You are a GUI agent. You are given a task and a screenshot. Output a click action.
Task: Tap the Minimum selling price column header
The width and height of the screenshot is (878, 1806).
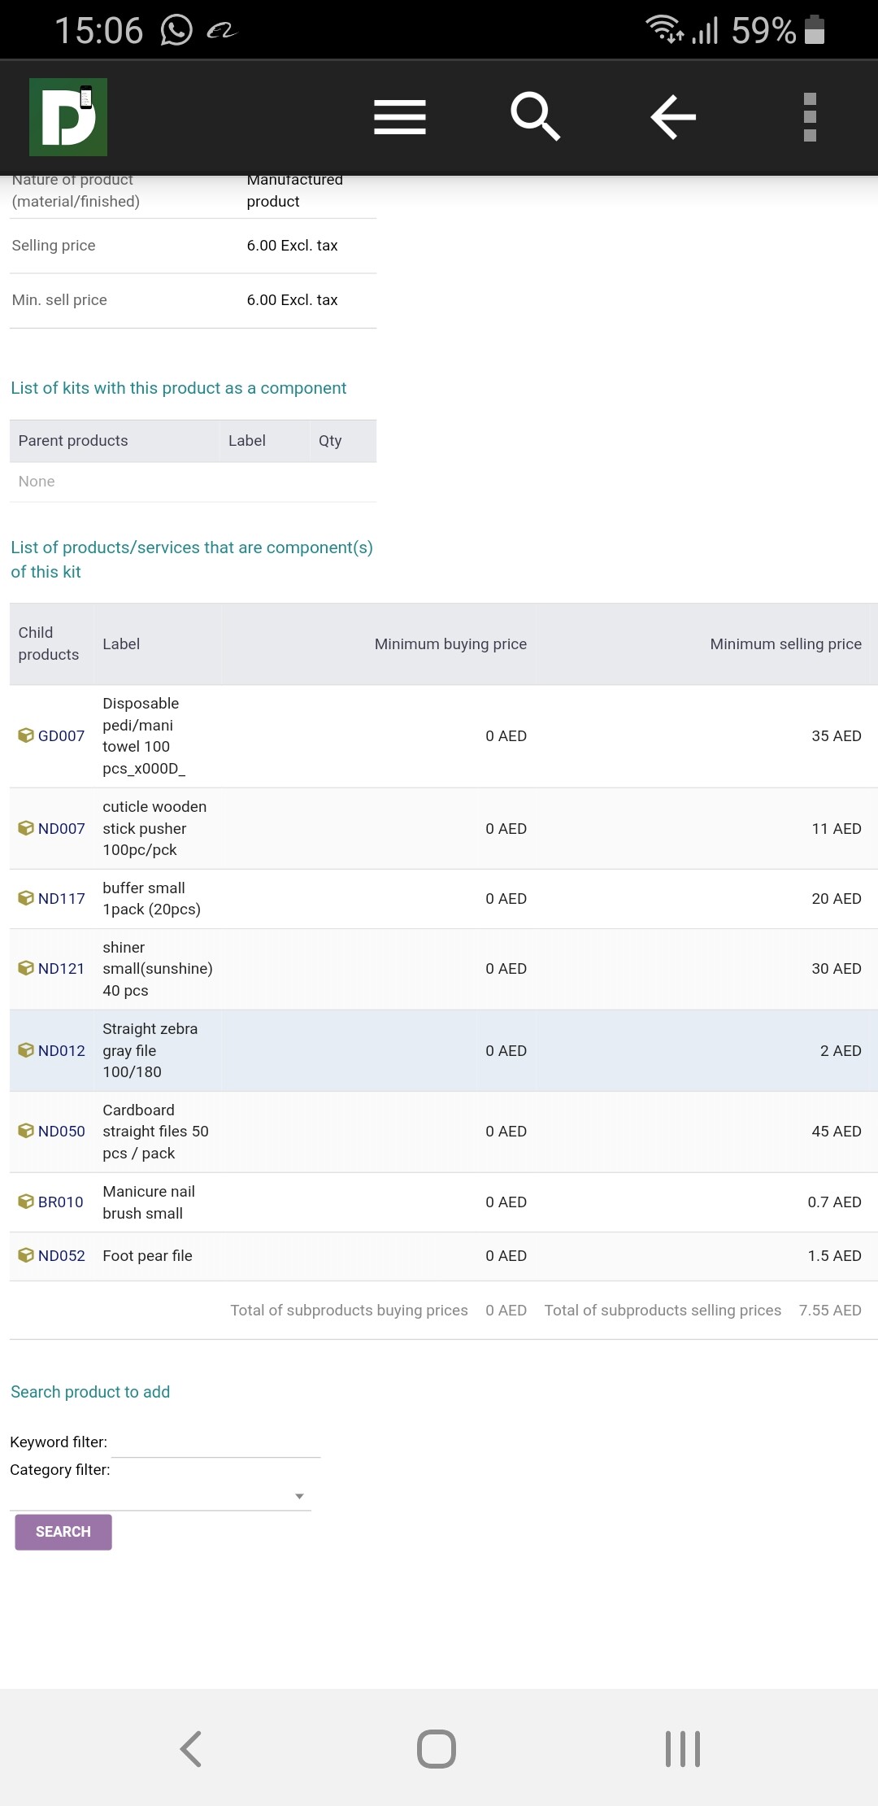(x=785, y=643)
